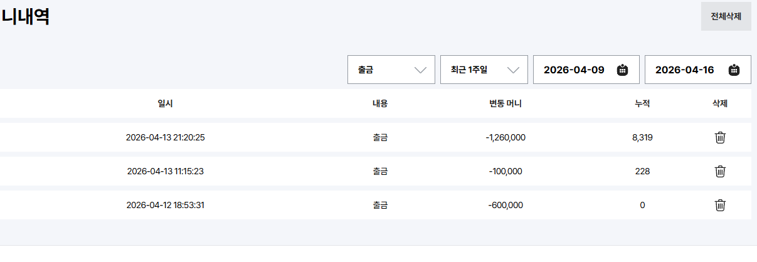Click the chevron arrow beside 출금
Screen dimensions: 757x262
pos(421,70)
